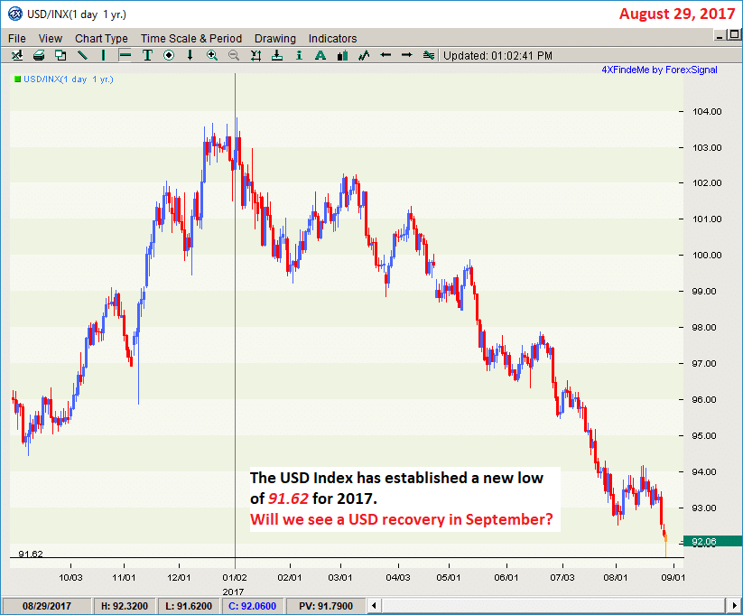This screenshot has width=743, height=615.
Task: Click the green USD/INX legend square
Action: 17,79
